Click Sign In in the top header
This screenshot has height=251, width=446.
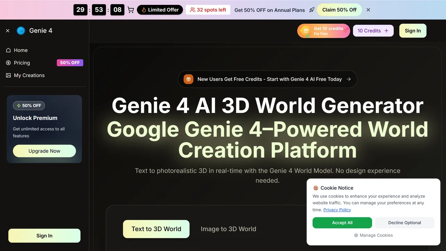(413, 31)
